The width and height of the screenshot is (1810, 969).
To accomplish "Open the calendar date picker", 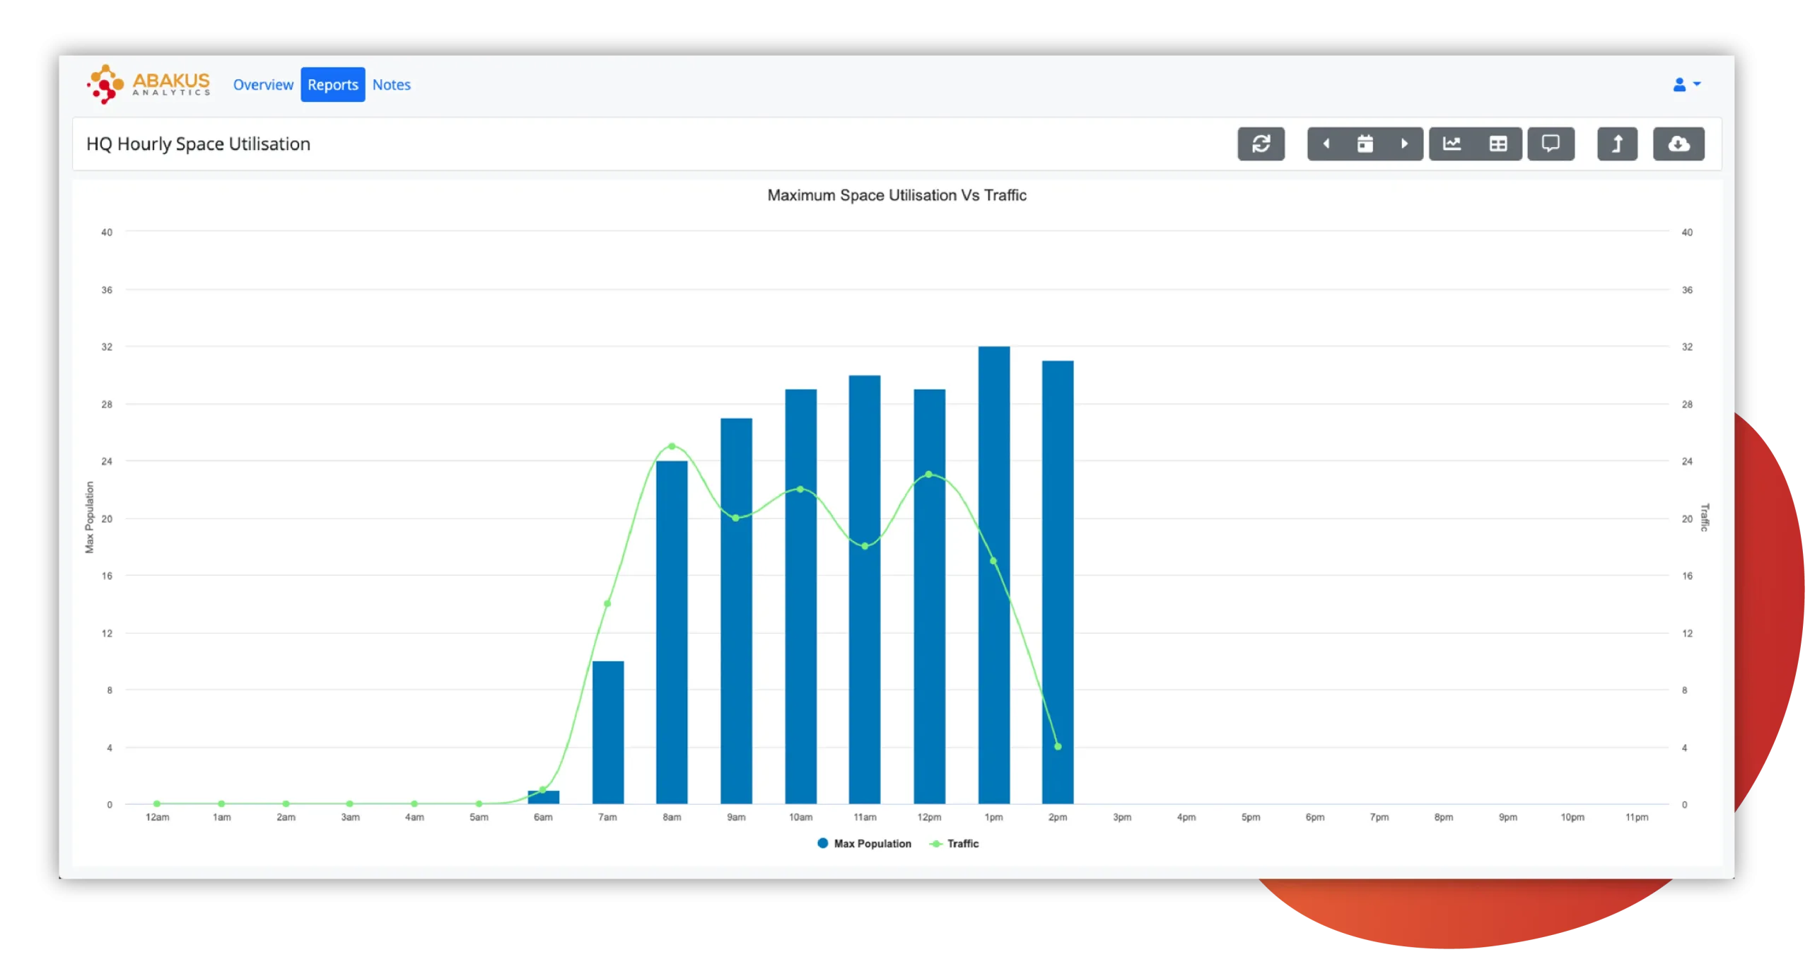I will [1365, 144].
